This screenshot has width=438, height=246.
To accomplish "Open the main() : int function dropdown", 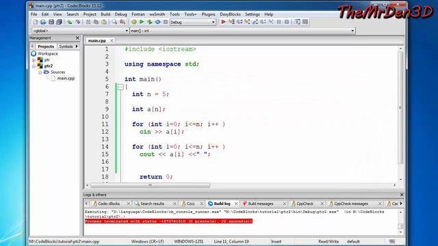I will (242, 31).
